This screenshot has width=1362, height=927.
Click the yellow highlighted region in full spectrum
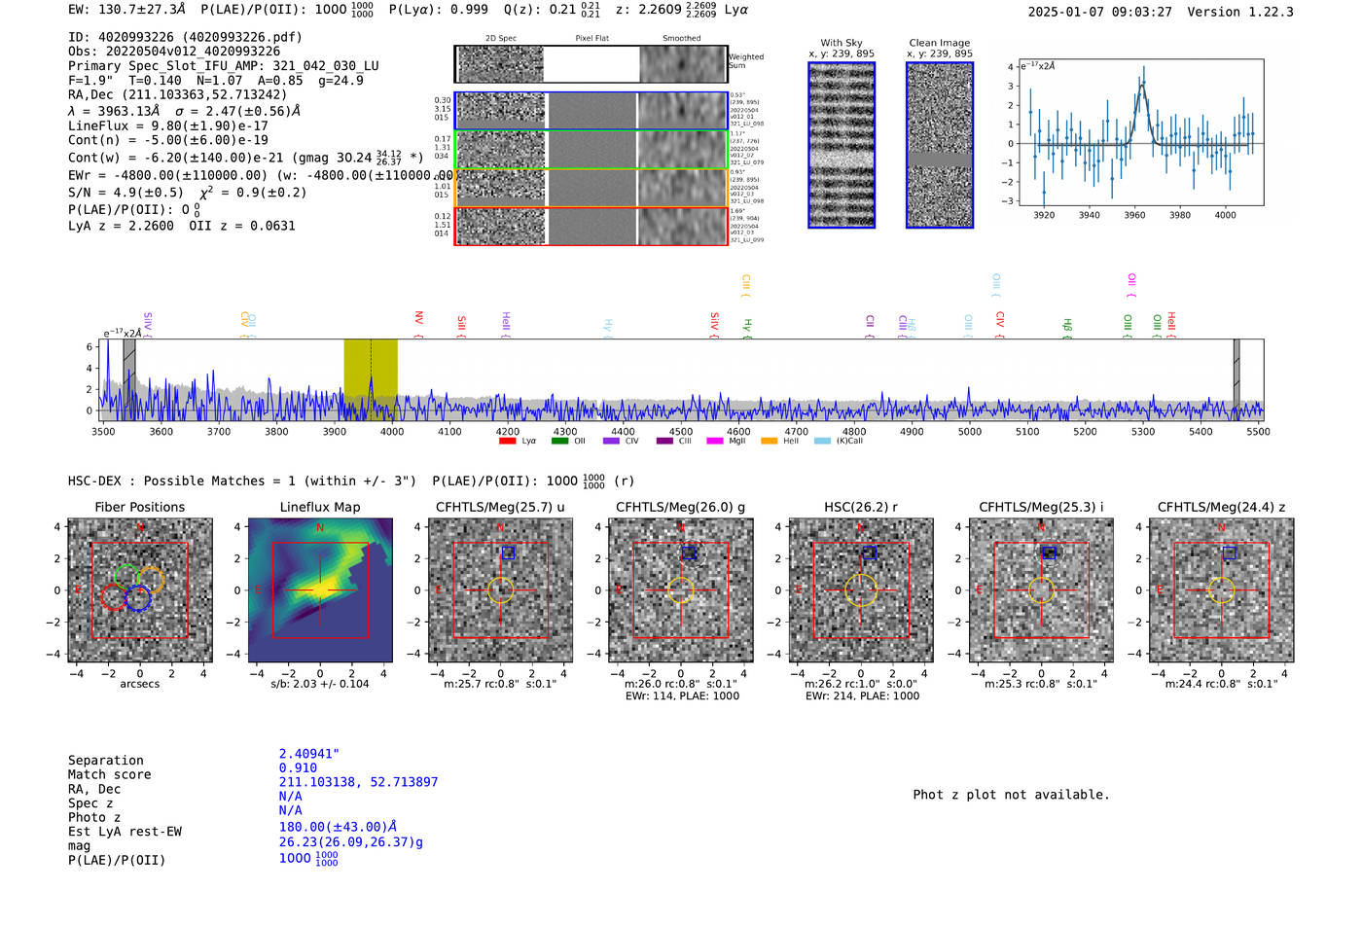(x=371, y=379)
